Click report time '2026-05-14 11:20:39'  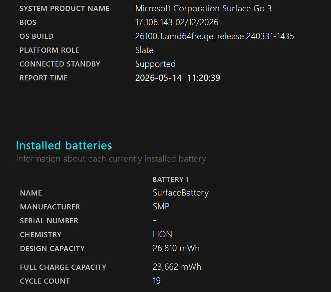click(178, 78)
